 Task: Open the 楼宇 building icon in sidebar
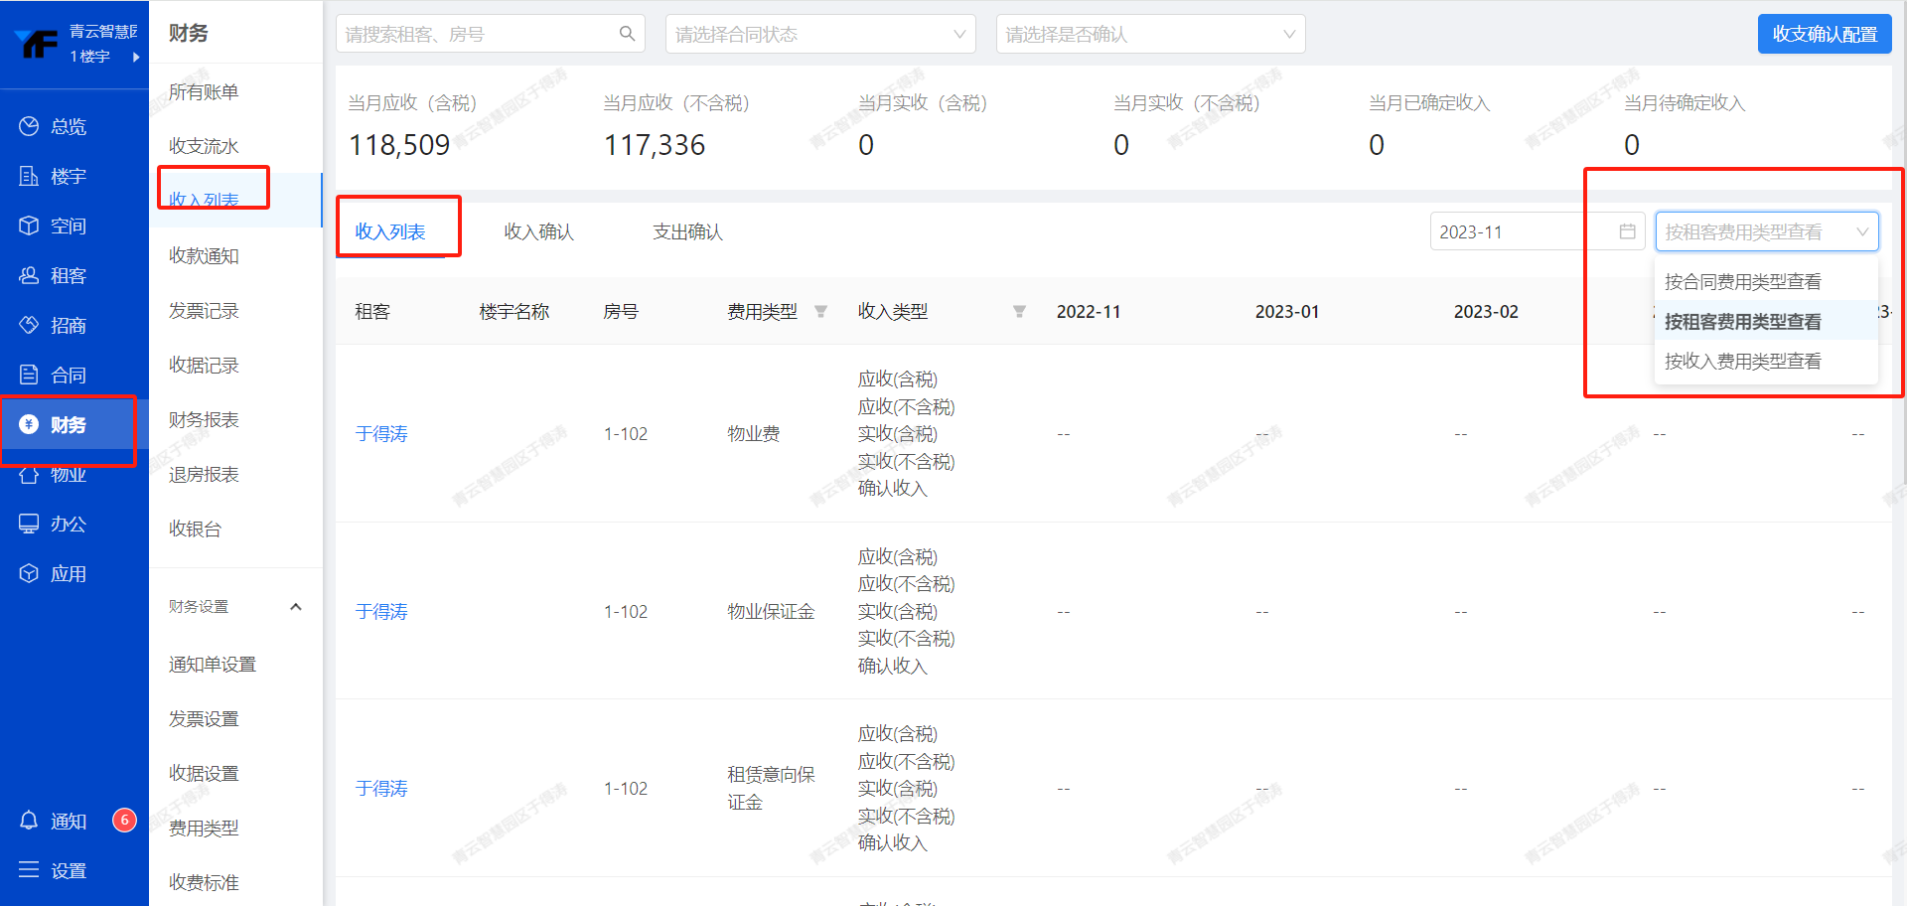point(29,176)
